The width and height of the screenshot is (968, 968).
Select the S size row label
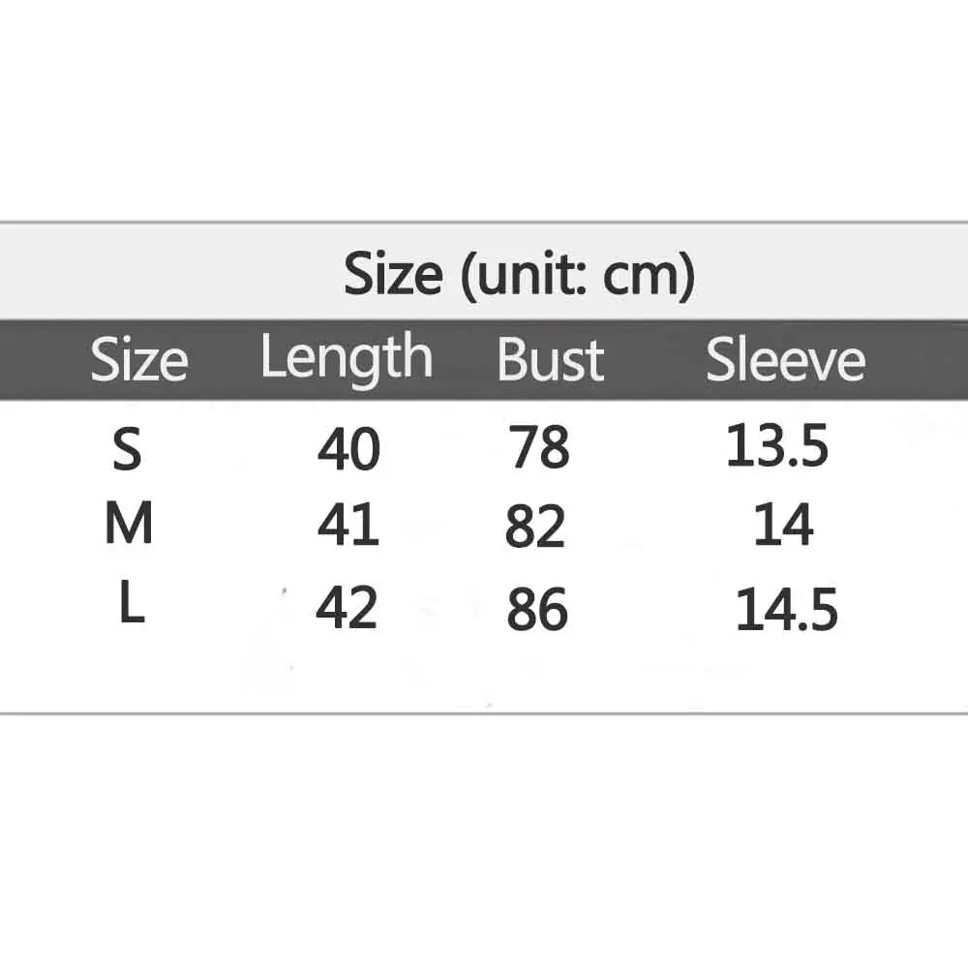click(x=127, y=449)
